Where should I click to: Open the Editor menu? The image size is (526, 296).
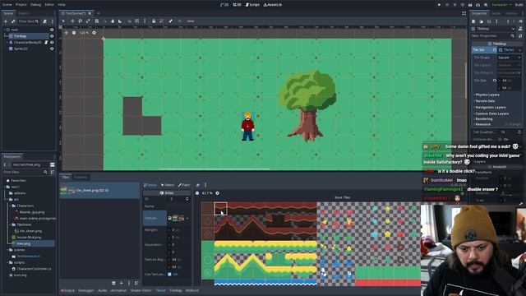click(49, 5)
